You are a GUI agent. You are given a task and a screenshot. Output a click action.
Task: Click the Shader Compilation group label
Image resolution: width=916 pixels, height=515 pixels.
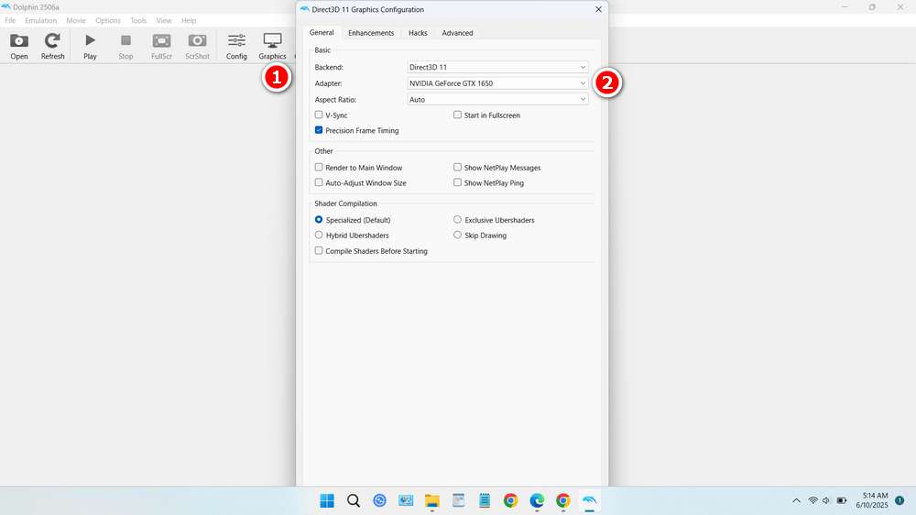coord(346,203)
